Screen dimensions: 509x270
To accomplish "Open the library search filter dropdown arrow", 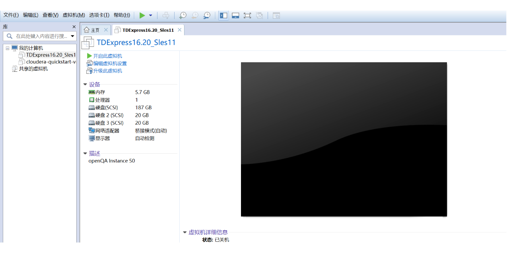I will point(72,36).
